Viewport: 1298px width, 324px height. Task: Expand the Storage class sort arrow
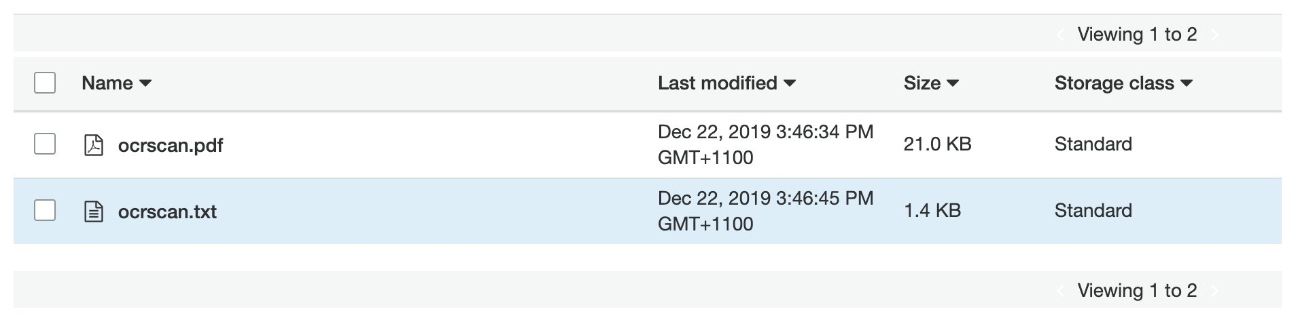[x=1187, y=83]
